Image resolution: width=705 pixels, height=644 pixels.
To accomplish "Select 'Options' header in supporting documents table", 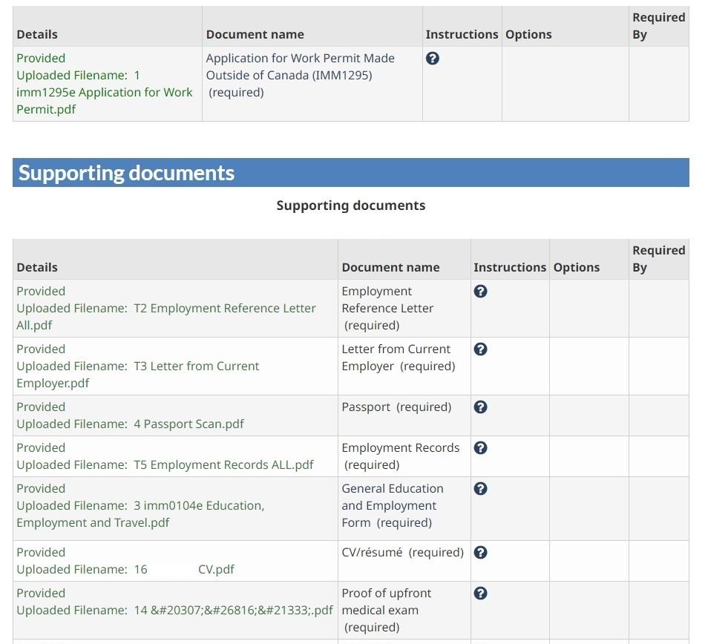I will coord(577,267).
